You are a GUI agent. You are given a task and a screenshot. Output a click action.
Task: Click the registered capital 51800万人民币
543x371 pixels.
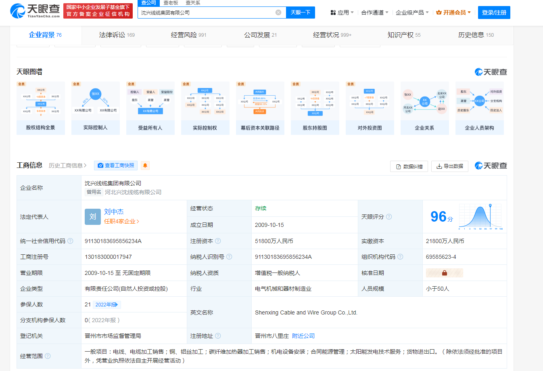click(274, 241)
